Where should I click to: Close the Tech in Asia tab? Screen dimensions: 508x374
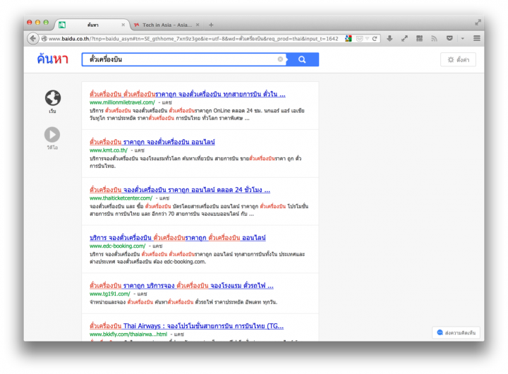198,25
